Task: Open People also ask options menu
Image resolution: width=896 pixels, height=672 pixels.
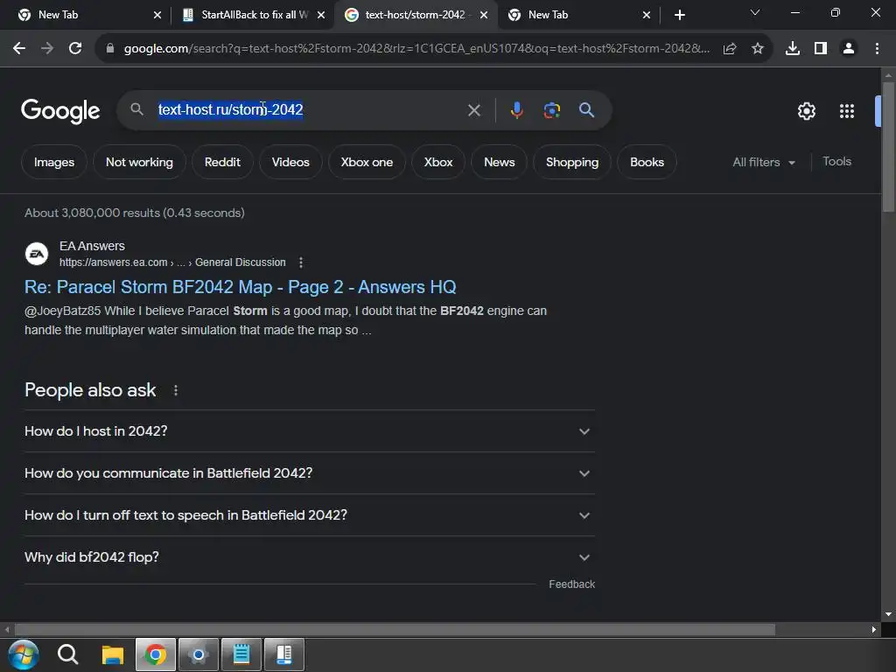Action: click(175, 390)
